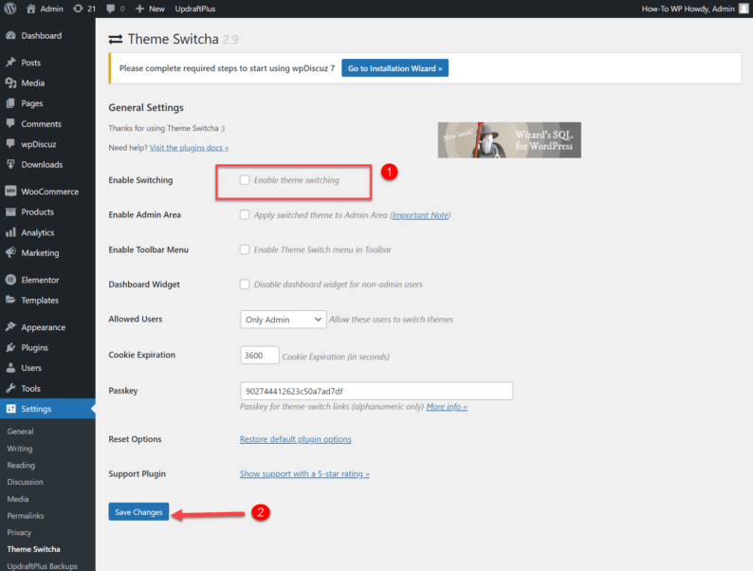753x571 pixels.
Task: Open UpdraftPlus Backups submenu item
Action: [43, 565]
